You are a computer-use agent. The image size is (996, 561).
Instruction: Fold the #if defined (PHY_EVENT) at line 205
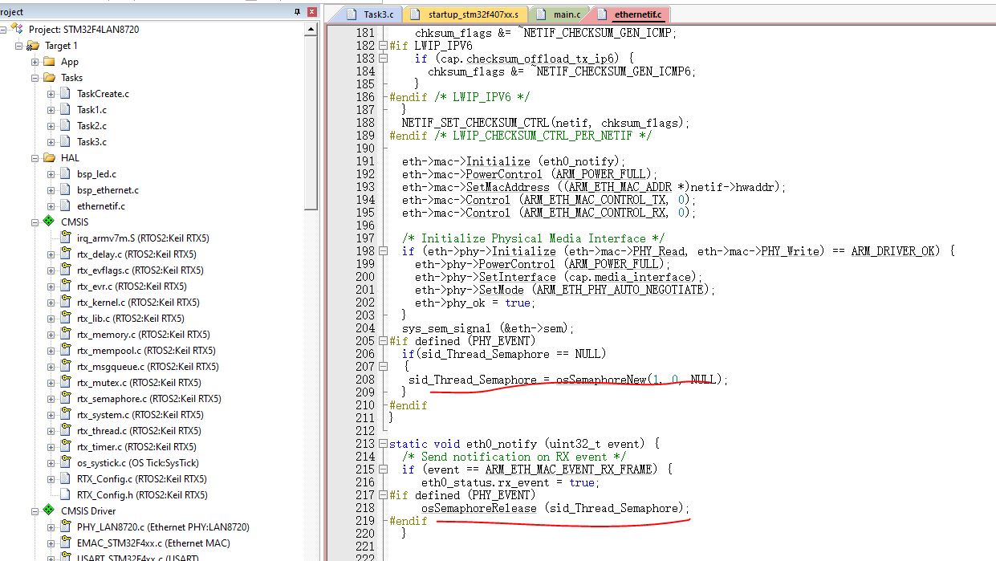[384, 341]
